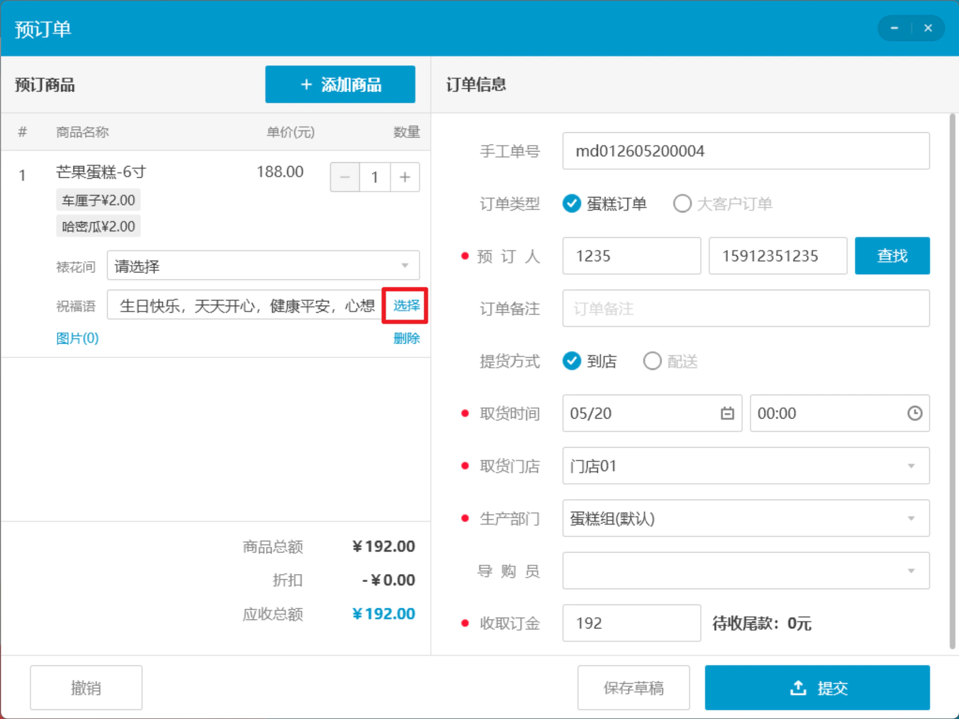
Task: Open the 导购员 dropdown
Action: pyautogui.click(x=746, y=571)
